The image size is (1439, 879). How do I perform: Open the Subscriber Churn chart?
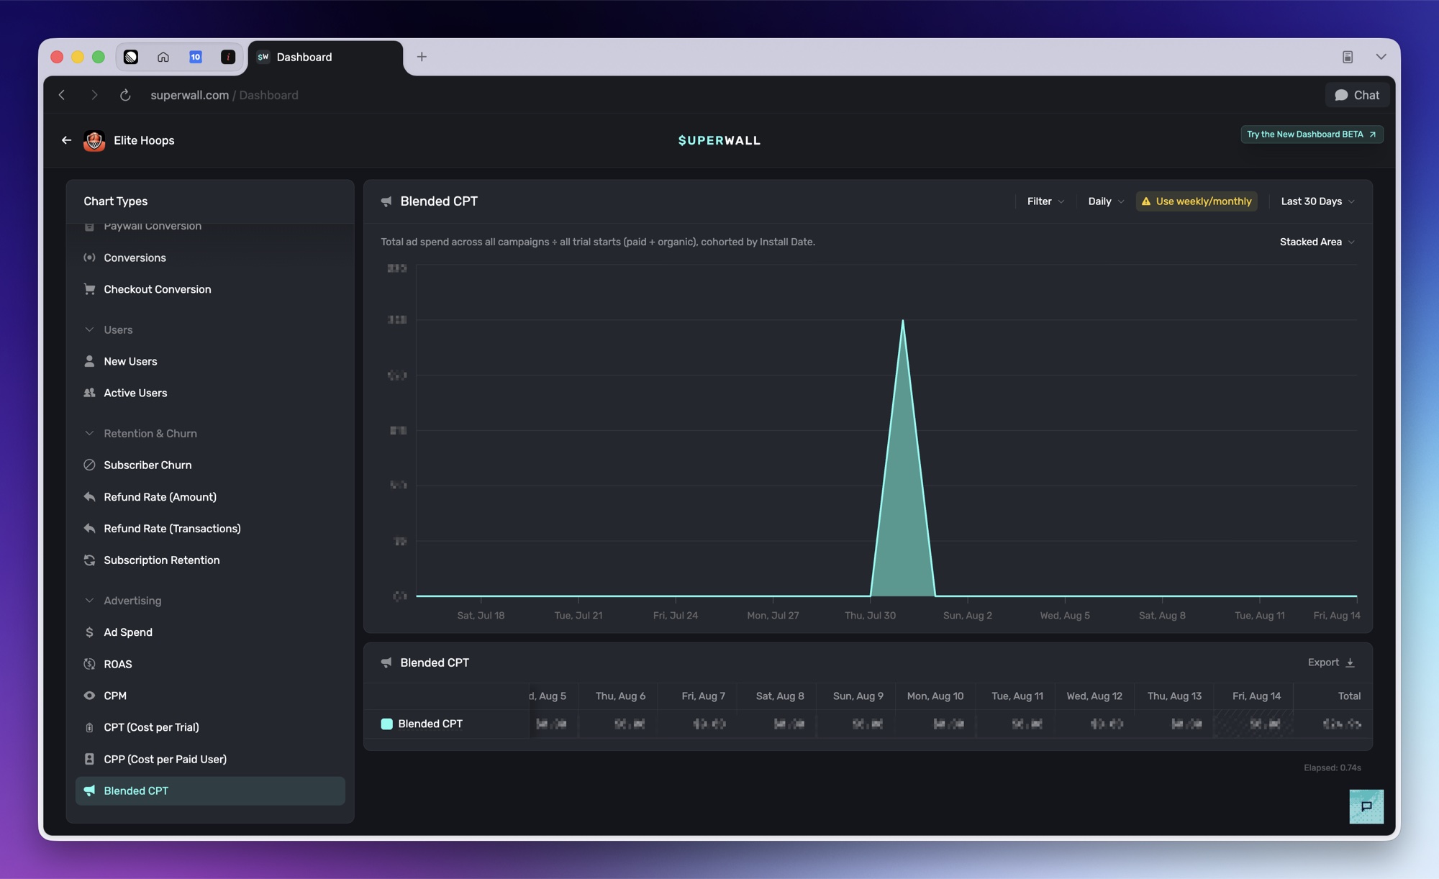pos(147,465)
